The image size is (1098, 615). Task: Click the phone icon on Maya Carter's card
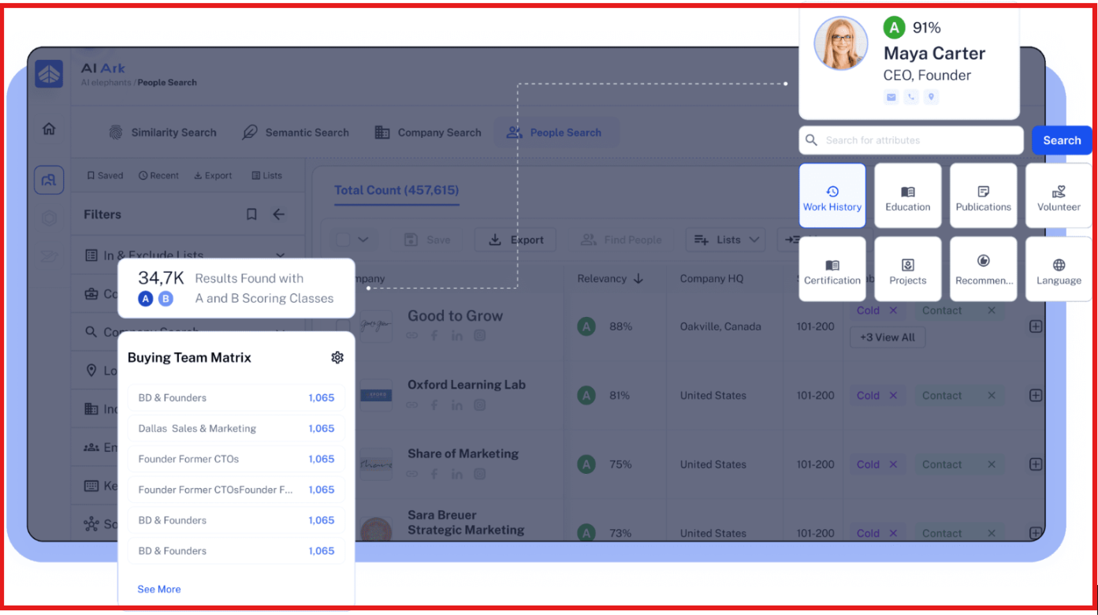(911, 96)
